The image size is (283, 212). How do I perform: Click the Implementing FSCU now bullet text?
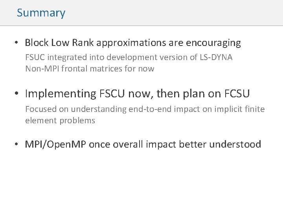(137, 93)
